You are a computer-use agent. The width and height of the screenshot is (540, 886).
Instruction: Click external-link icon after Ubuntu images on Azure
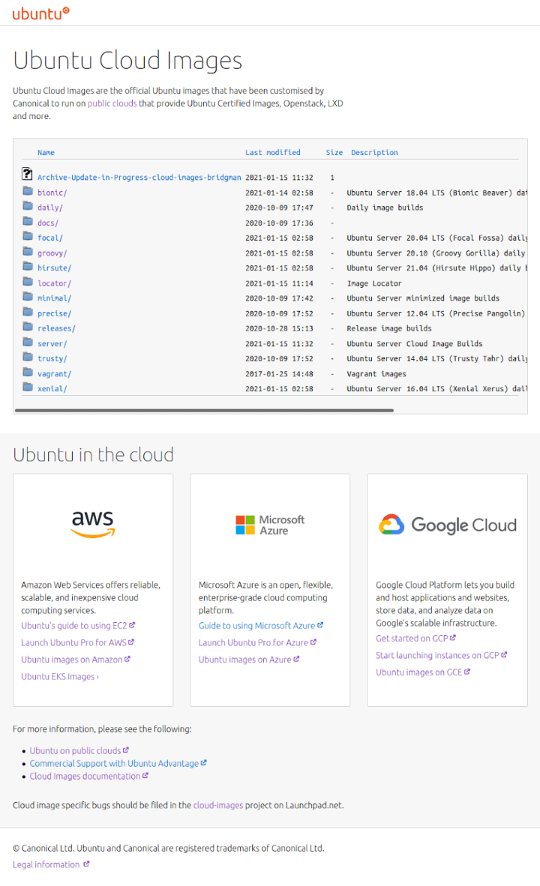coord(297,659)
